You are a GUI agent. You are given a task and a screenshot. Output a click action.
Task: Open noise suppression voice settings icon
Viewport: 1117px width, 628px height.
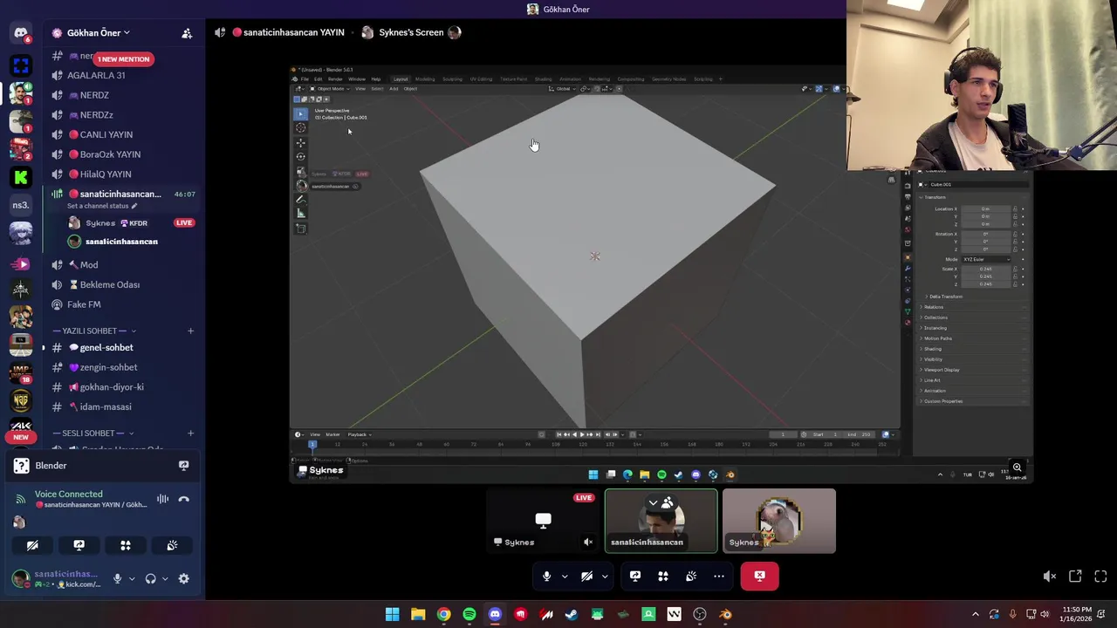162,499
